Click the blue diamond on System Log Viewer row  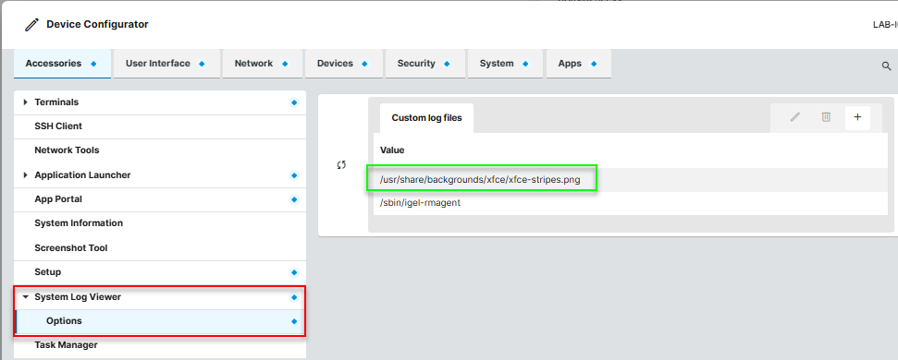(x=294, y=298)
